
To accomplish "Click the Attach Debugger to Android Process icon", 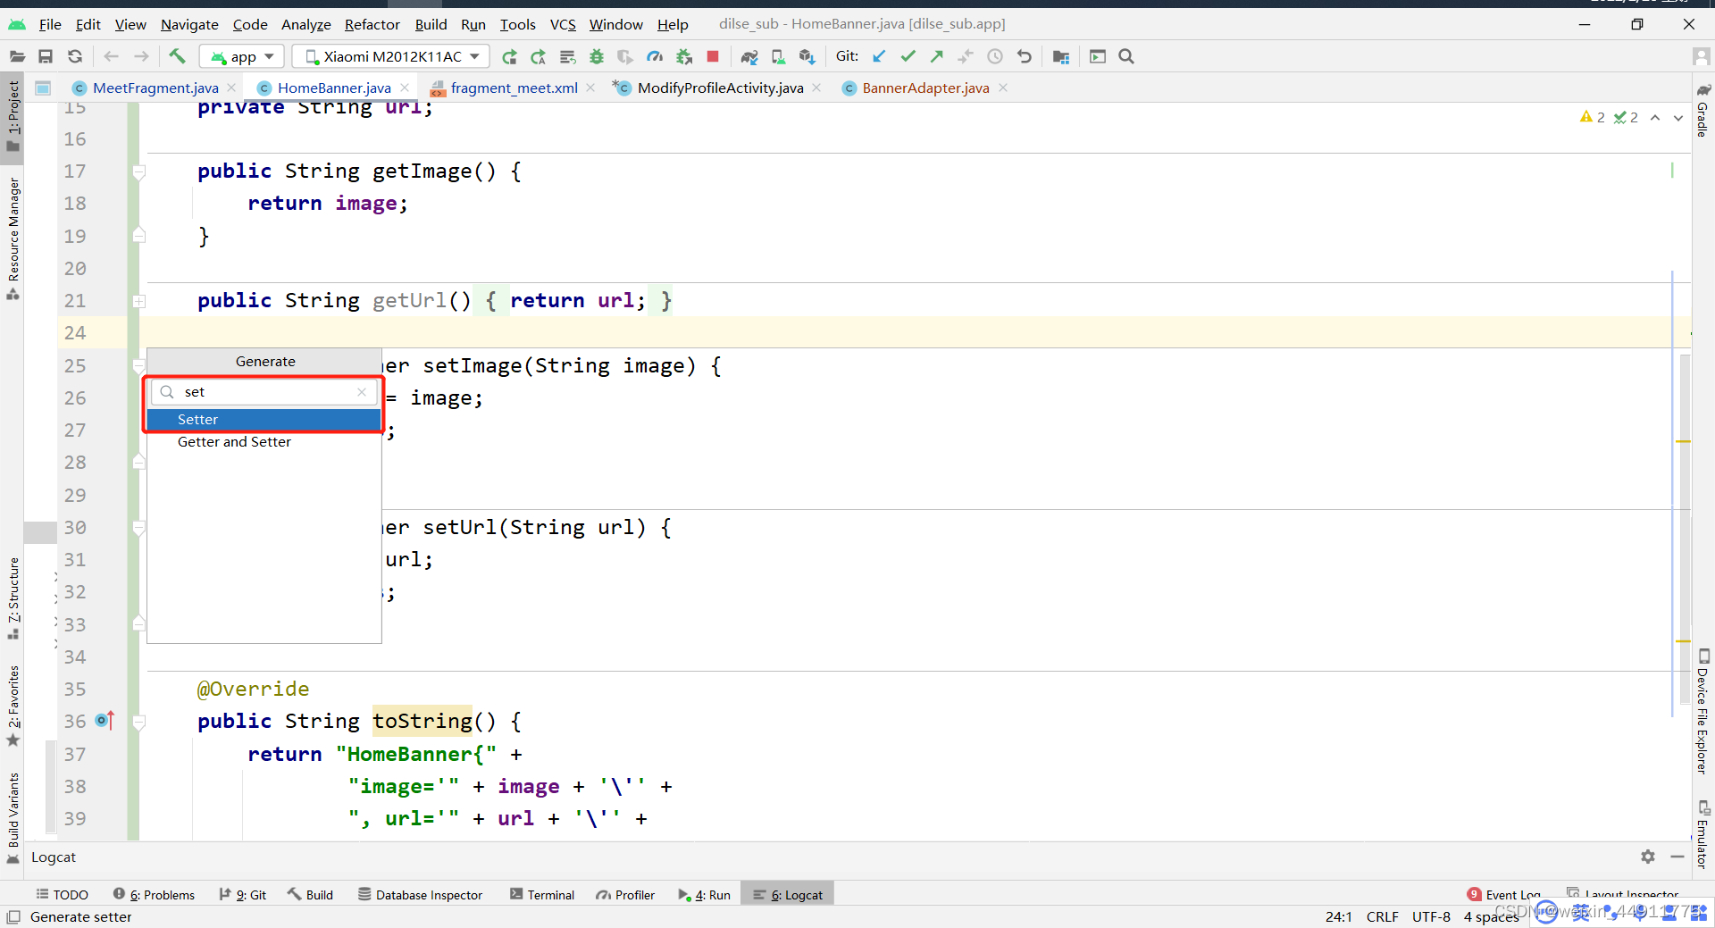I will pyautogui.click(x=684, y=56).
